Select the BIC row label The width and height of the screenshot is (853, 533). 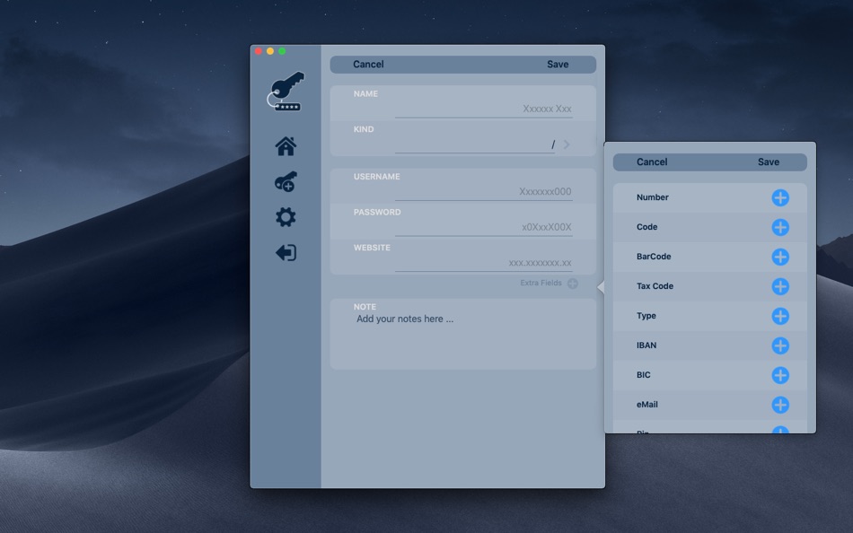tap(643, 375)
